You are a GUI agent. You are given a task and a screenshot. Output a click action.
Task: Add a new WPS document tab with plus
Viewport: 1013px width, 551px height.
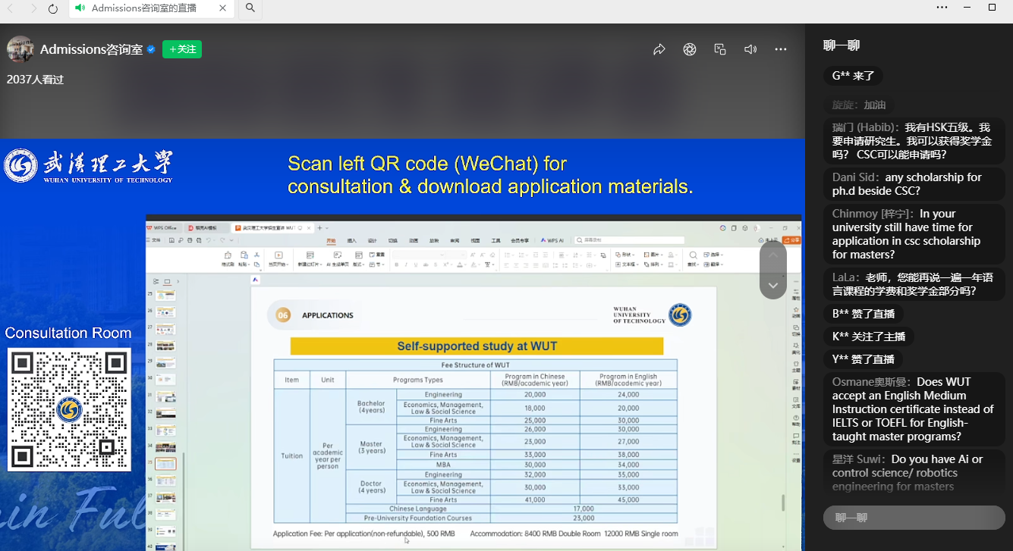(x=319, y=227)
